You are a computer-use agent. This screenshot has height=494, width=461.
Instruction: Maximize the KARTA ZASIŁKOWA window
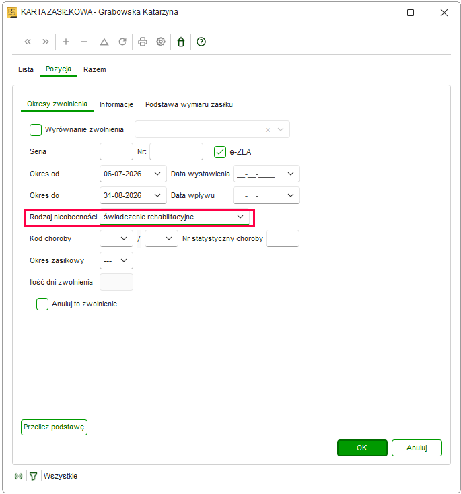[x=411, y=13]
